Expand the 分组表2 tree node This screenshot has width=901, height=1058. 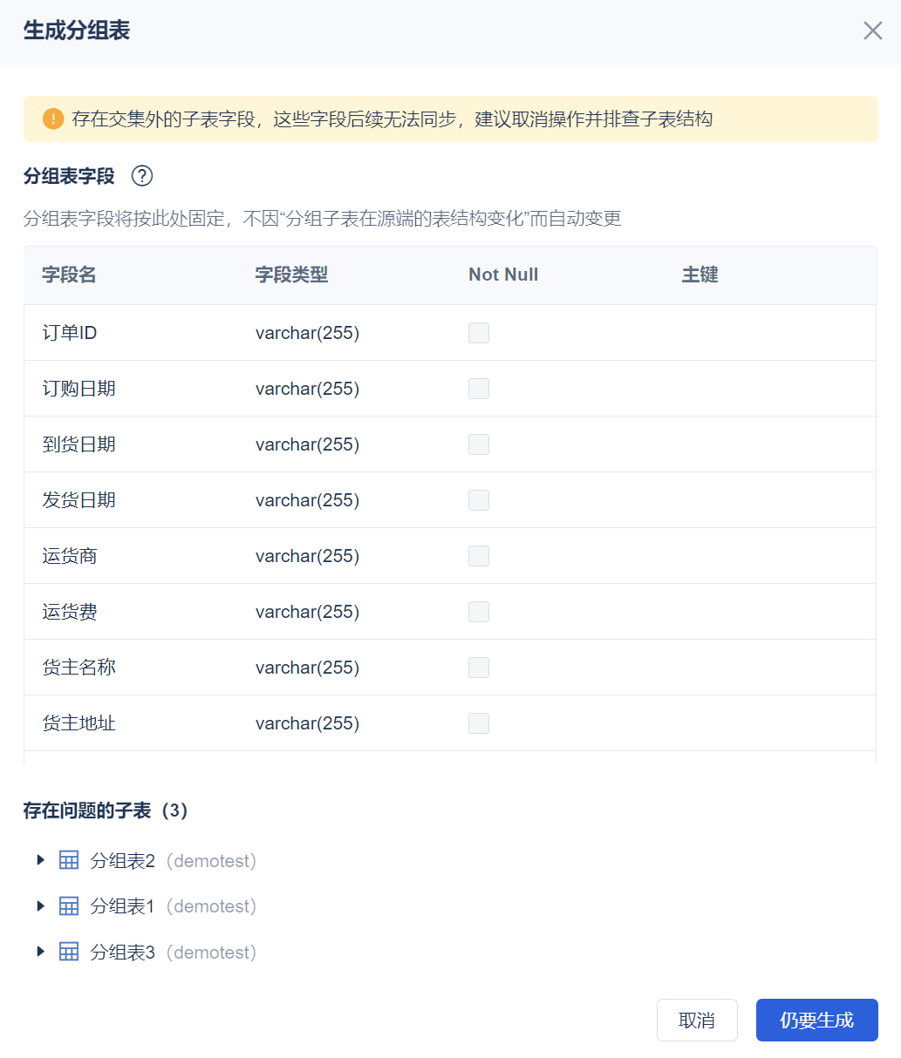pyautogui.click(x=40, y=860)
